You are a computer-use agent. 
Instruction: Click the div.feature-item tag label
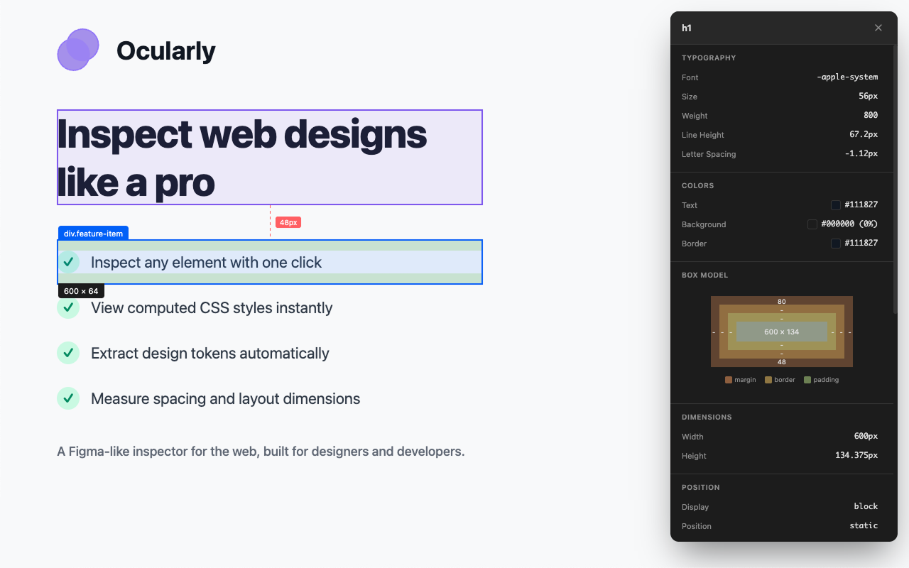[x=92, y=232]
